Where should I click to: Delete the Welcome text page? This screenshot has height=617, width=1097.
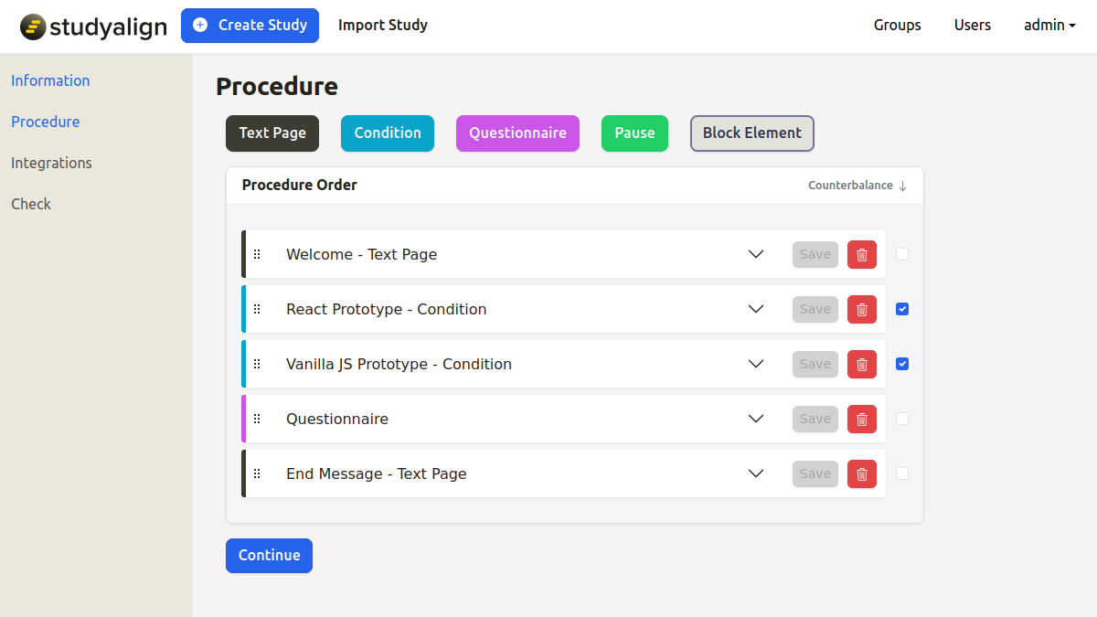(x=862, y=254)
